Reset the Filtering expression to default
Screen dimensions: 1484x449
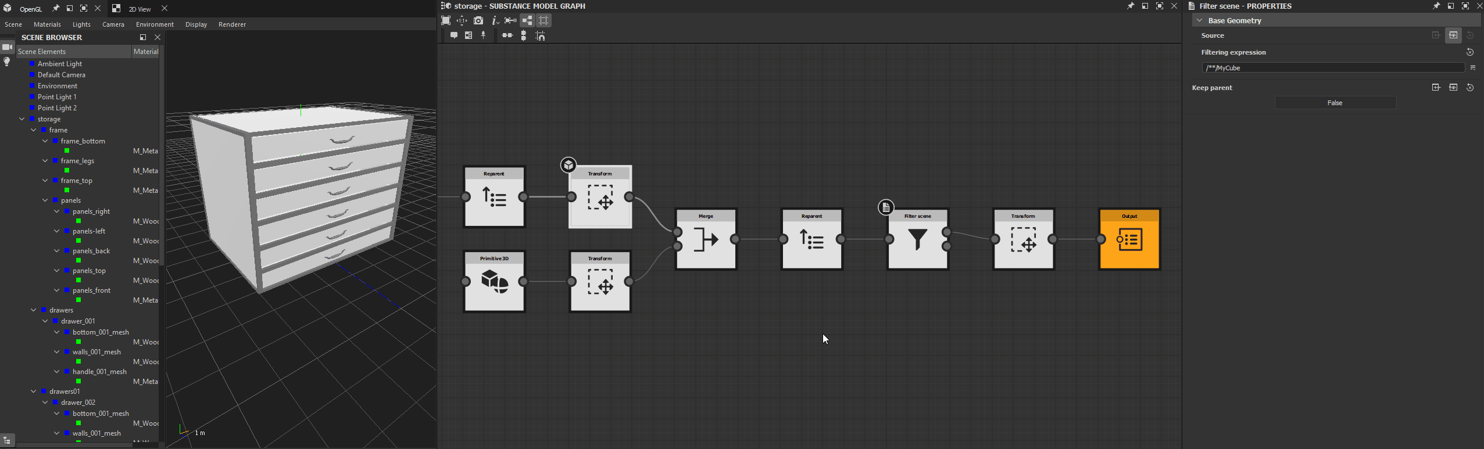[x=1469, y=52]
